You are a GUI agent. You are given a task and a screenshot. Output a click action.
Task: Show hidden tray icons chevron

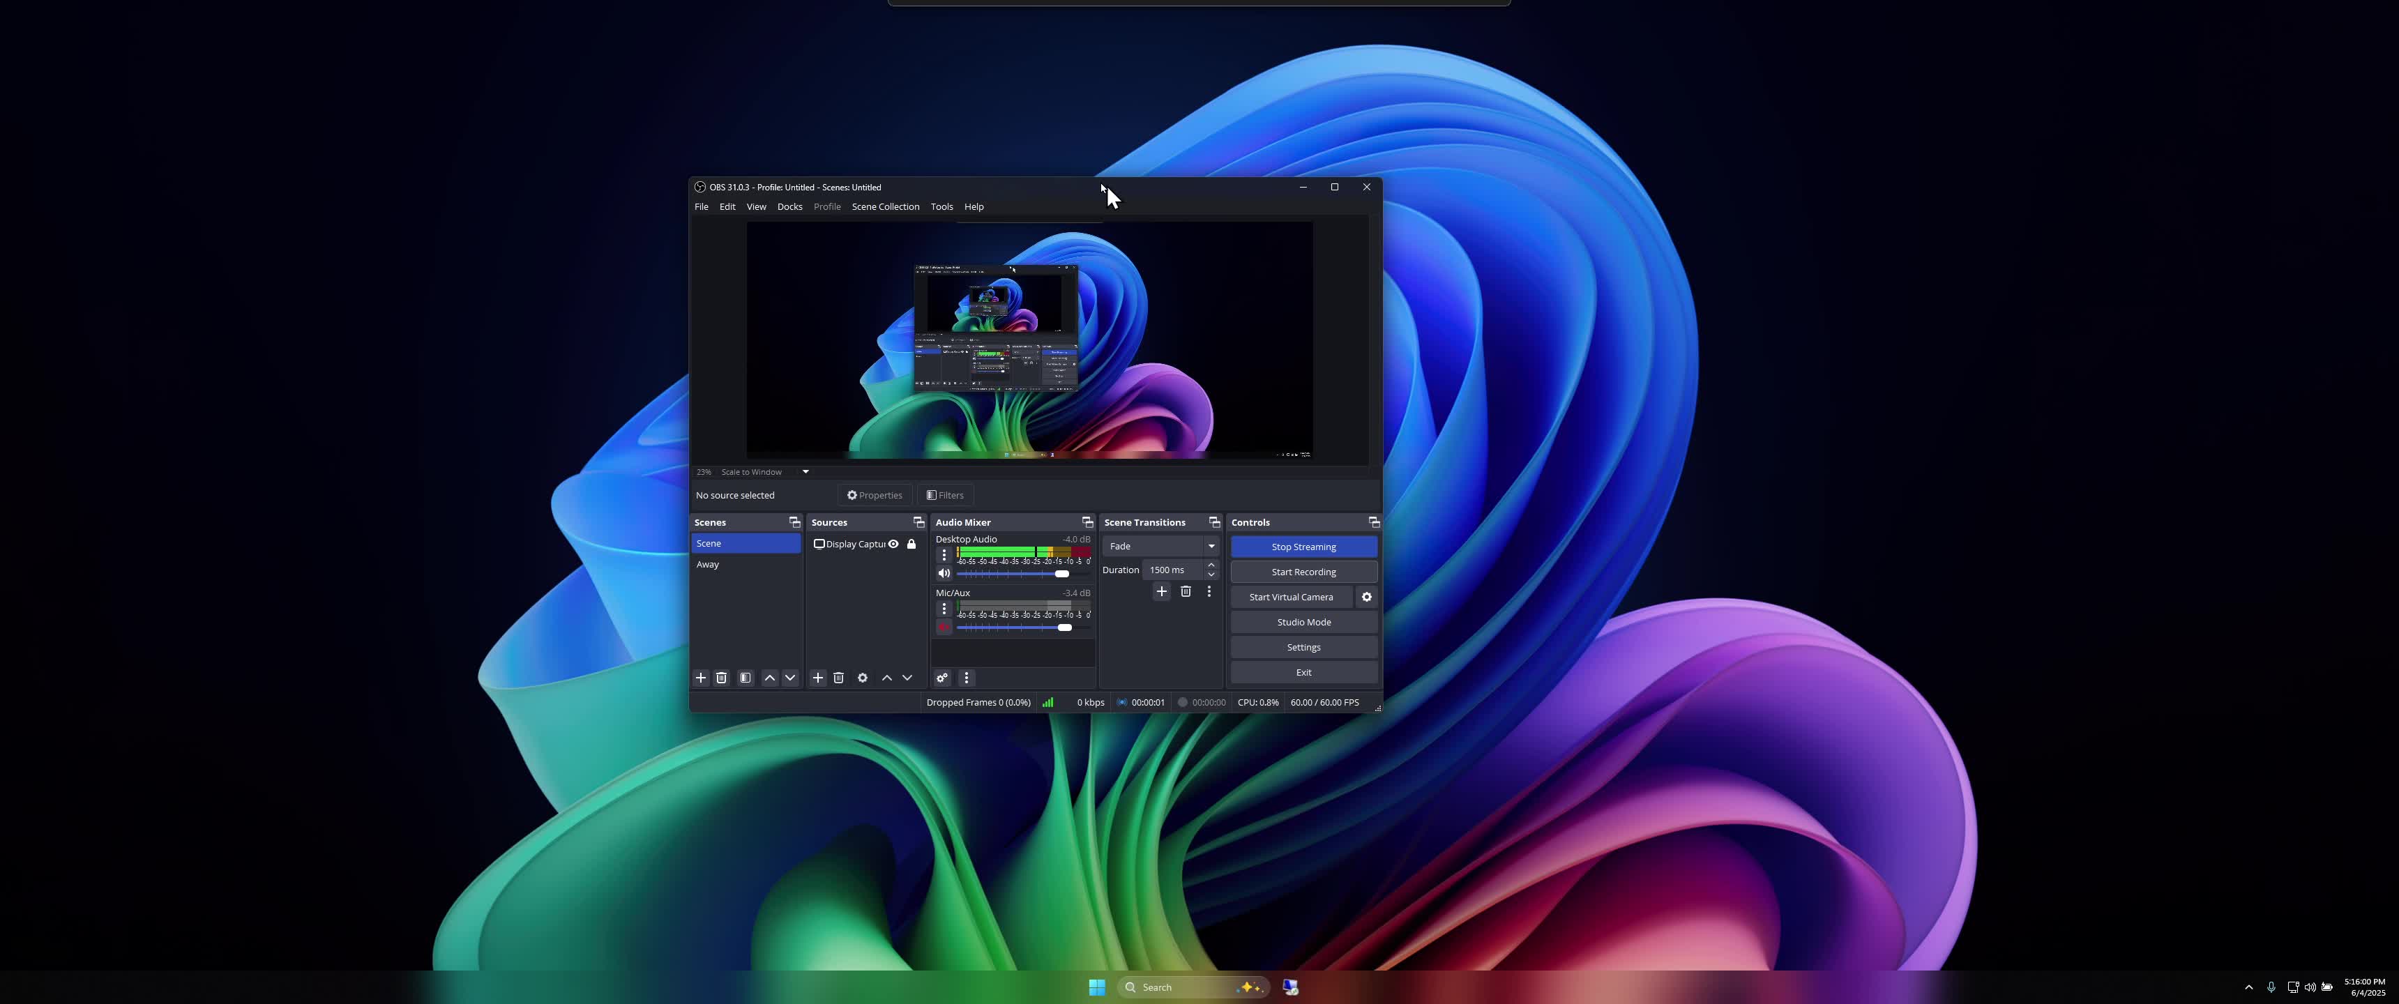point(2248,987)
